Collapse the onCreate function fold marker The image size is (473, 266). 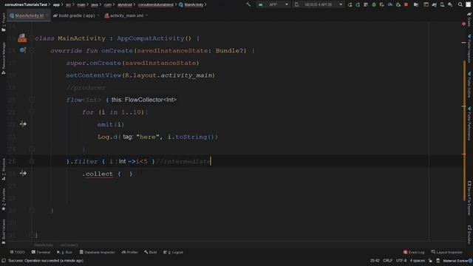pyautogui.click(x=32, y=50)
